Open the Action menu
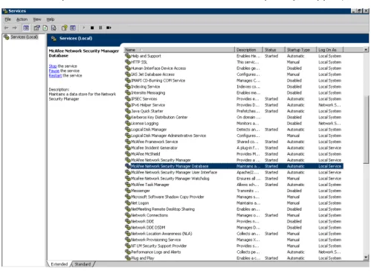 22,19
